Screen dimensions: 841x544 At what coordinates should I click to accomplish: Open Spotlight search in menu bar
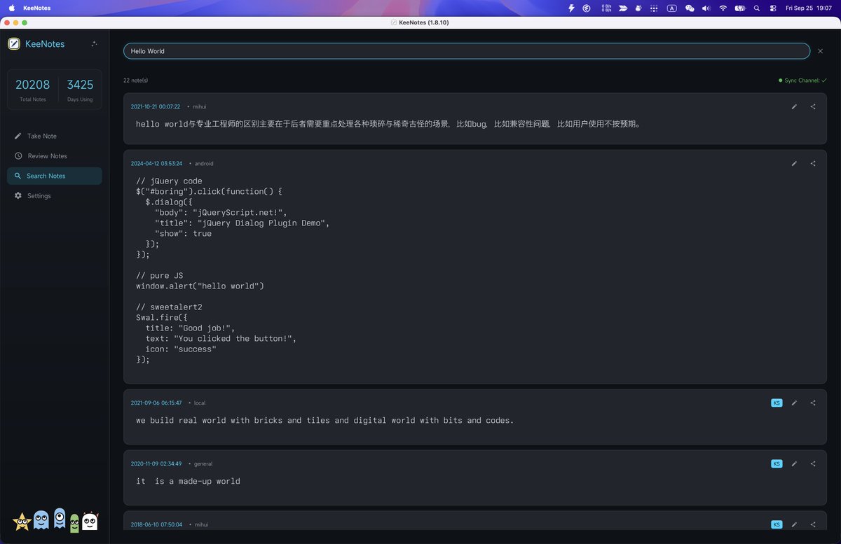pos(757,8)
